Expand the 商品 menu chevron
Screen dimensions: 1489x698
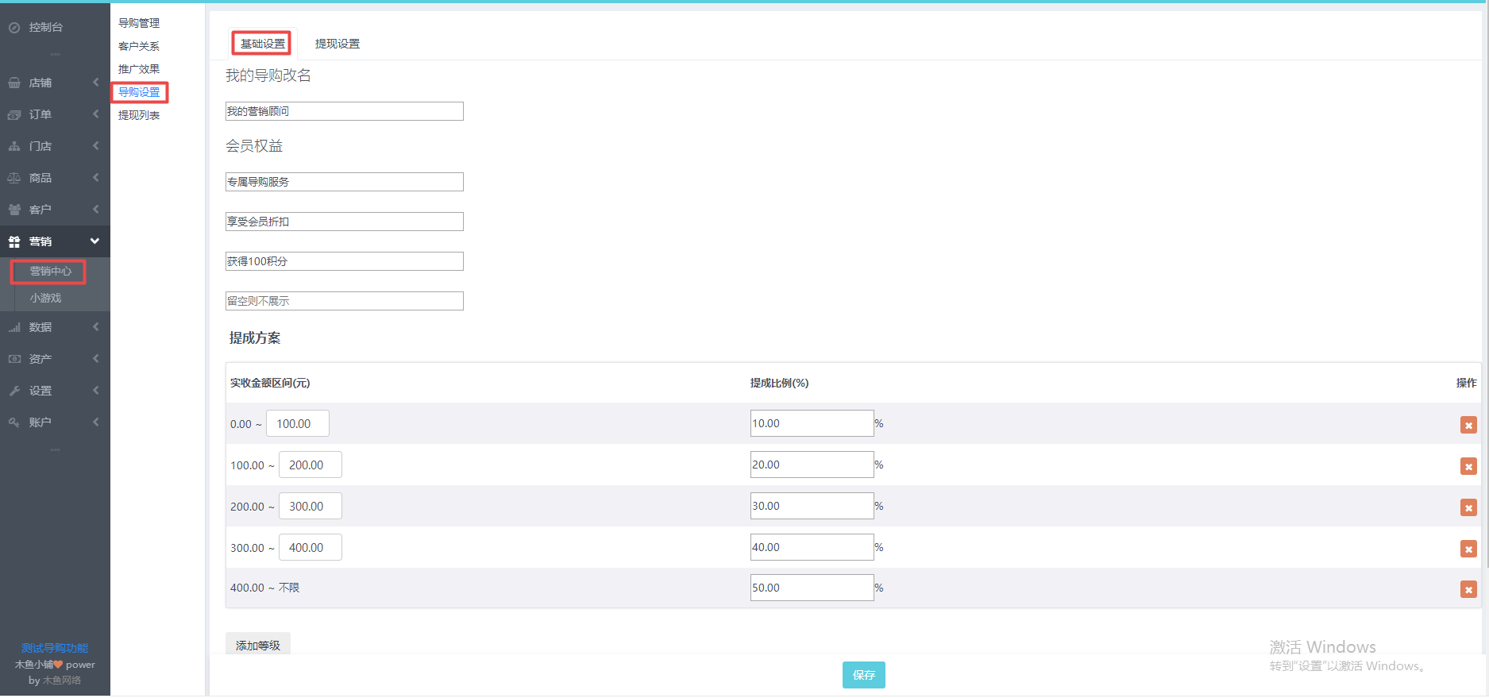pyautogui.click(x=95, y=178)
